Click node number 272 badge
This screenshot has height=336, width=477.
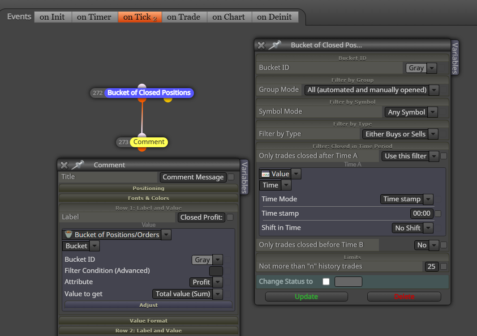coord(98,93)
